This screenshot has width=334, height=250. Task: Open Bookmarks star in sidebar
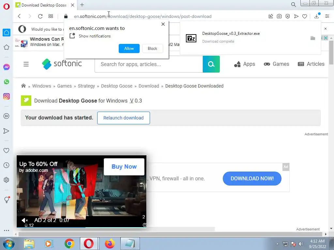click(x=7, y=47)
